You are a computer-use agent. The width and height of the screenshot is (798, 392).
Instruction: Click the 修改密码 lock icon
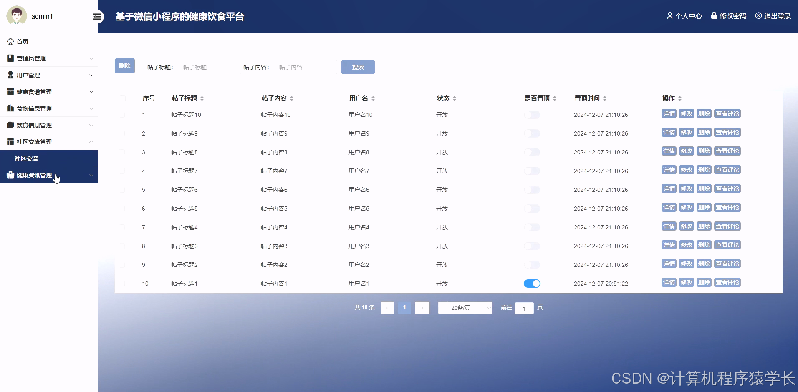point(715,15)
